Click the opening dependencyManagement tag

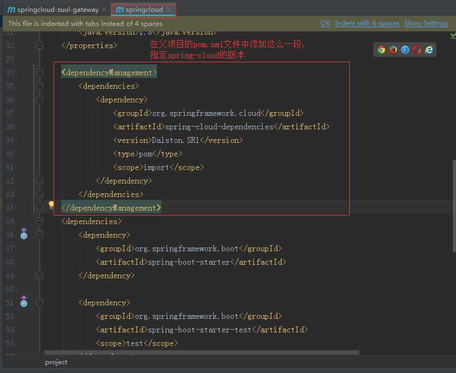(109, 73)
